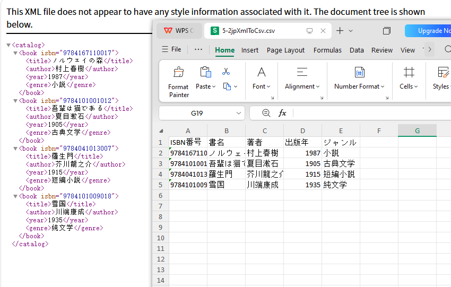Image resolution: width=451 pixels, height=287 pixels.
Task: Click the Upgrade Now button
Action: (428, 31)
